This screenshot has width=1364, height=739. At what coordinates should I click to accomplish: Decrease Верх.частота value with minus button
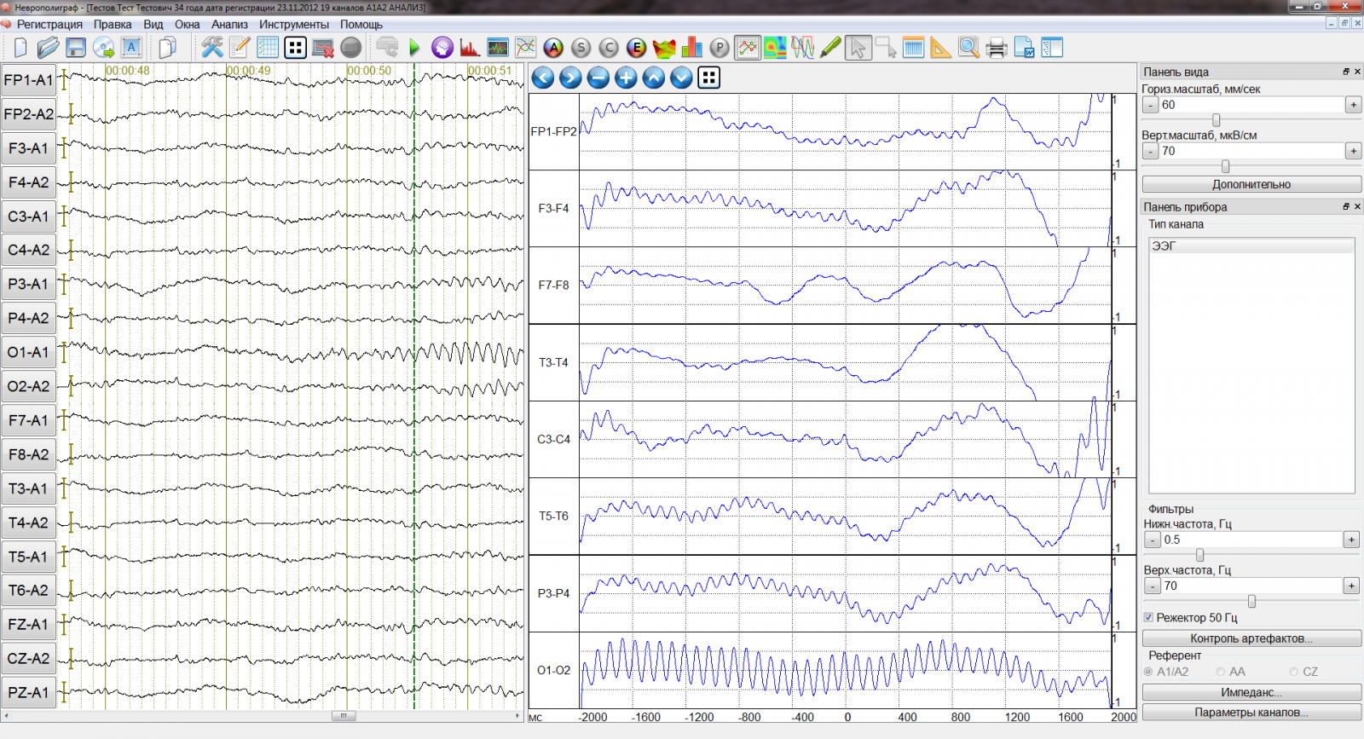click(x=1152, y=586)
